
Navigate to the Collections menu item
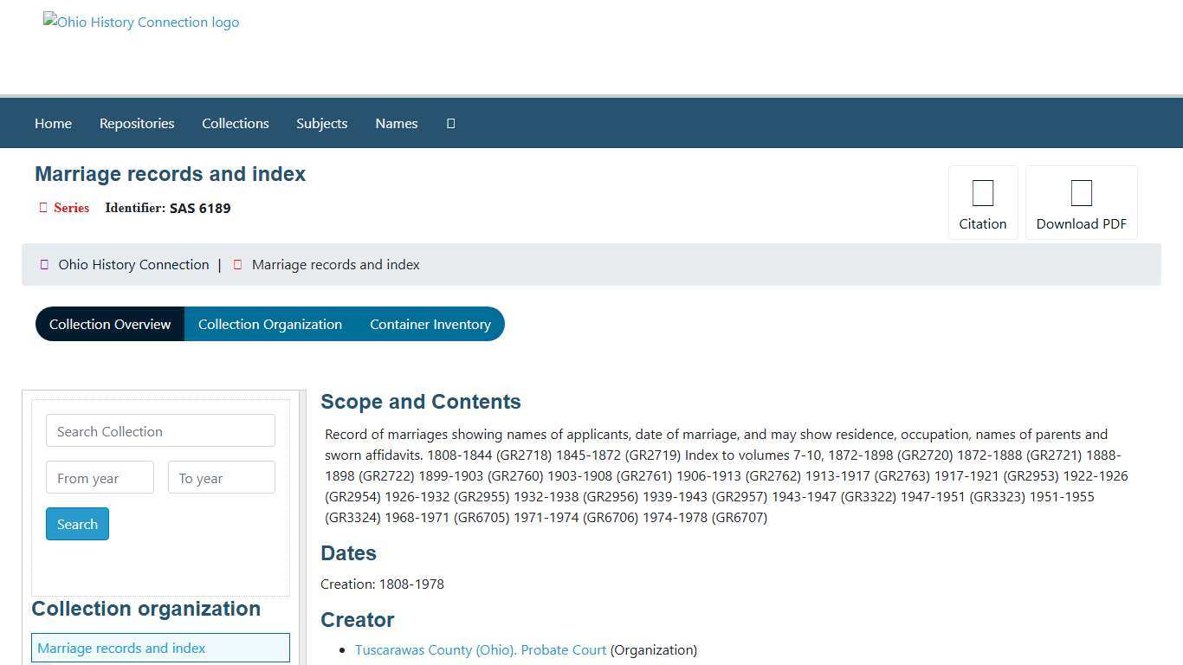(235, 123)
